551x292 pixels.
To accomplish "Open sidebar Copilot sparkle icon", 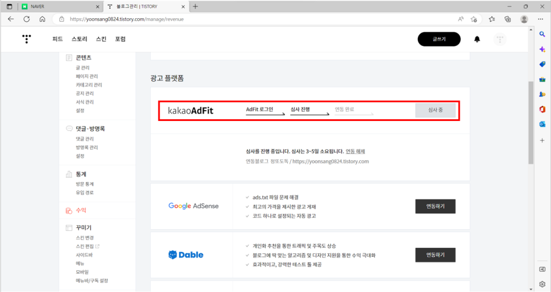I will pyautogui.click(x=542, y=49).
